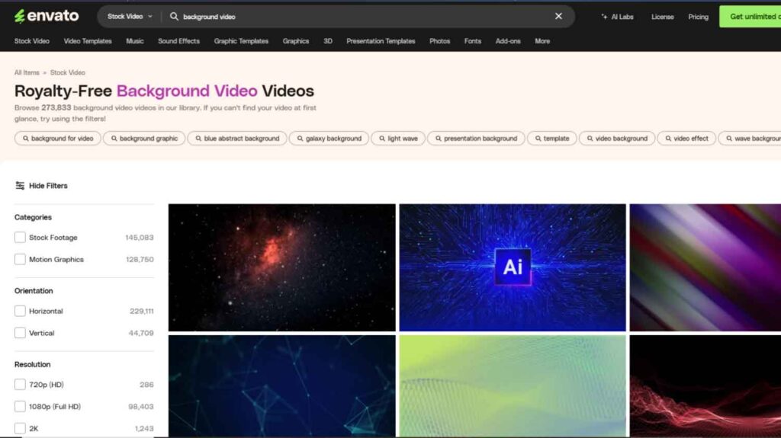Tick the 1080p (Full HD) resolution checkbox
This screenshot has height=438, width=781.
[20, 407]
